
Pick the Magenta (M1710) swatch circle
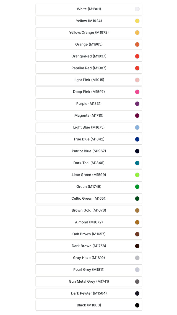coord(137,116)
